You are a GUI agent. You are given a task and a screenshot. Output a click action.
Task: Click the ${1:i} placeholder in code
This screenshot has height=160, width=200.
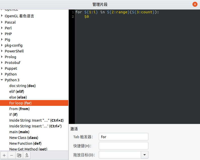(91, 12)
